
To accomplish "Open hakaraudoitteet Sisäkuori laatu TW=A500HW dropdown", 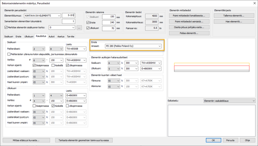I will pyautogui.click(x=151, y=63).
